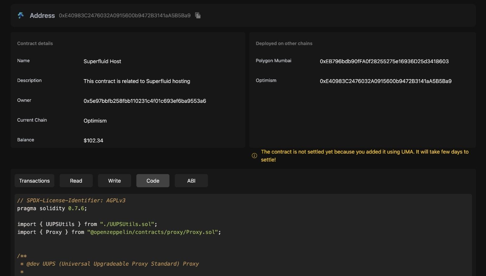Screen dimensions: 486x276
Task: Click the Name field label
Action: (23, 61)
